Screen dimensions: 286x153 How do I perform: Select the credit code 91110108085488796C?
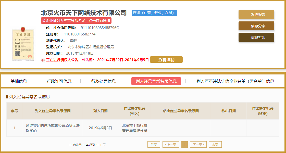tap(100, 28)
